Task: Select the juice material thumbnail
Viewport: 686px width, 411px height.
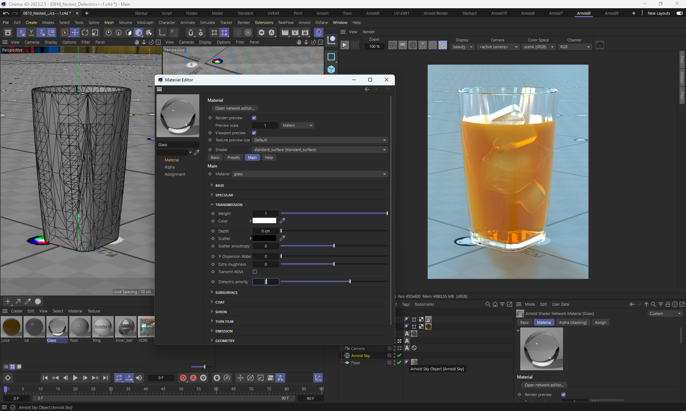Action: click(12, 327)
